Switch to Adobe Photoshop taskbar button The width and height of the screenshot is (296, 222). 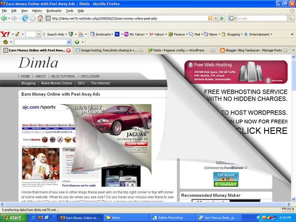173,218
